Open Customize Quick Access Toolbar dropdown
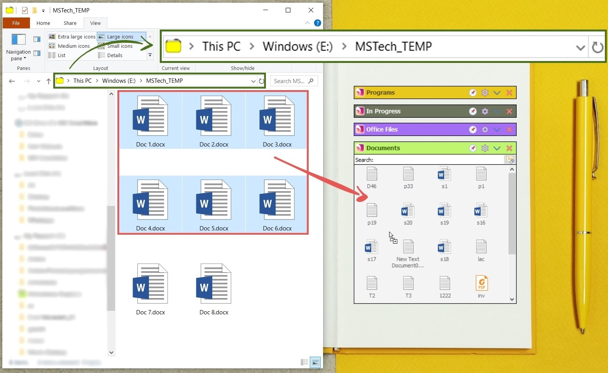Image resolution: width=608 pixels, height=373 pixels. 43,10
